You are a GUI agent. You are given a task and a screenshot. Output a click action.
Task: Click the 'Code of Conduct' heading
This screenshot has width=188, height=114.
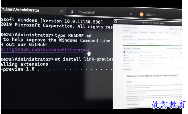pos(132,104)
